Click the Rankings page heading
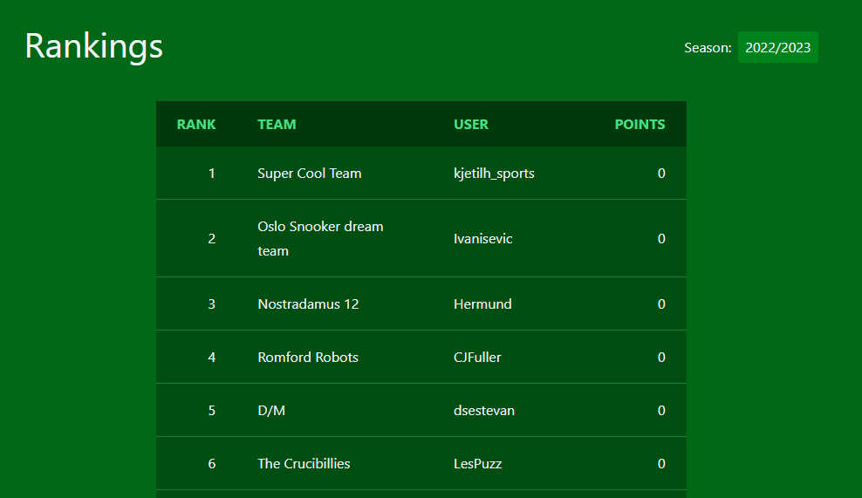This screenshot has width=862, height=498. click(94, 46)
